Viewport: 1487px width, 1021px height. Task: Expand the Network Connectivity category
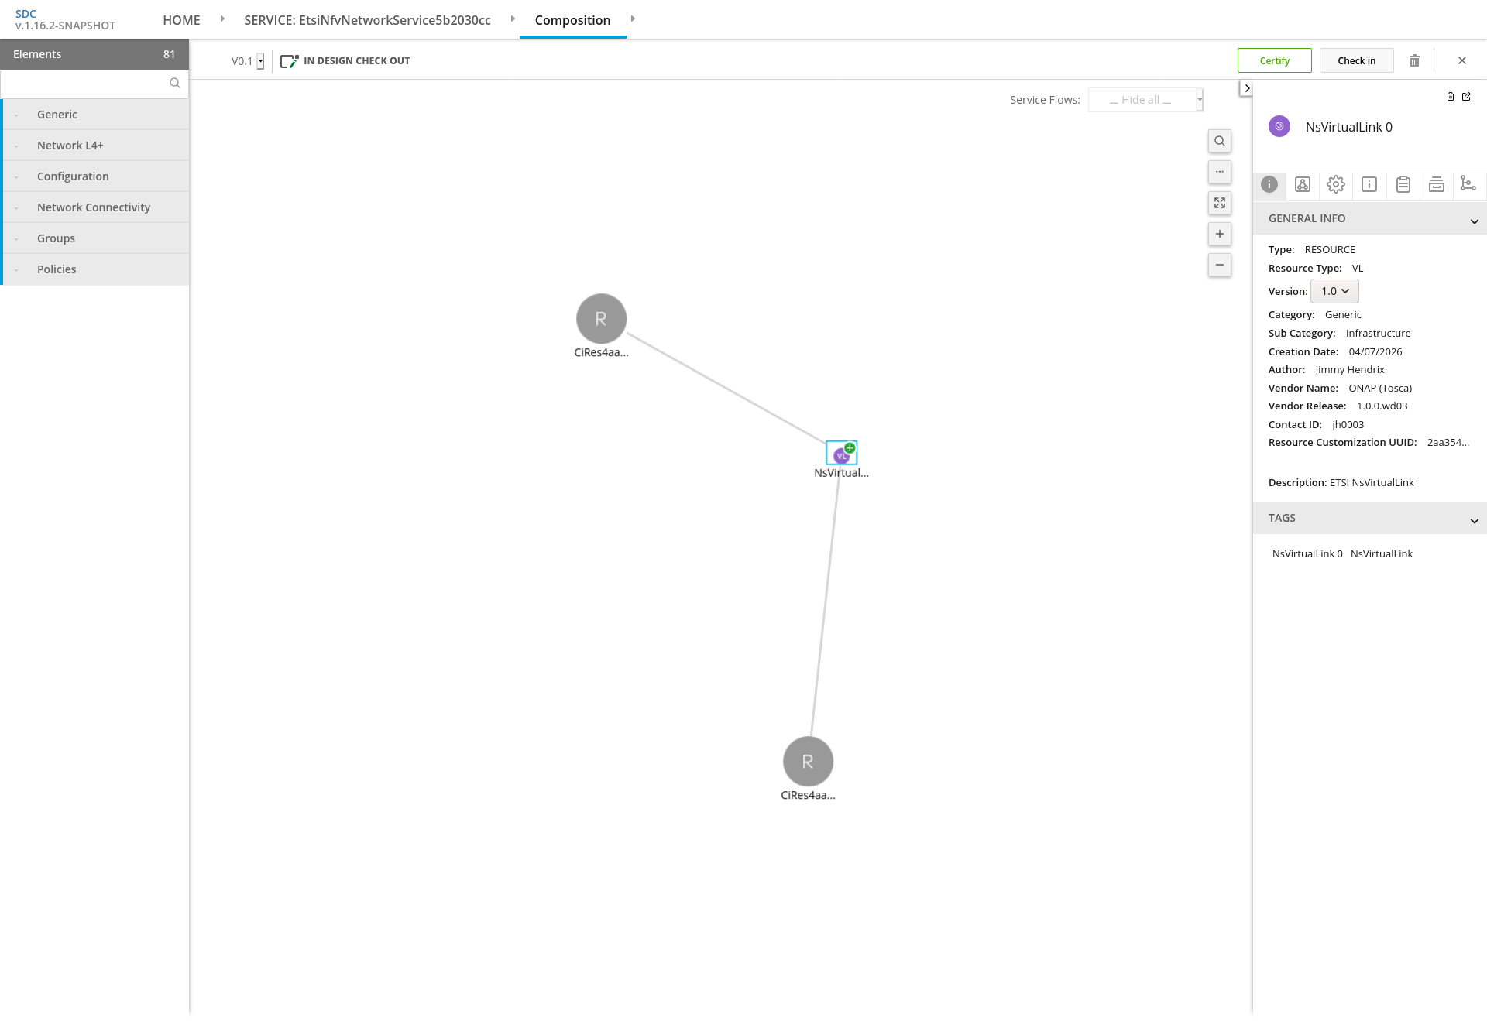[94, 207]
